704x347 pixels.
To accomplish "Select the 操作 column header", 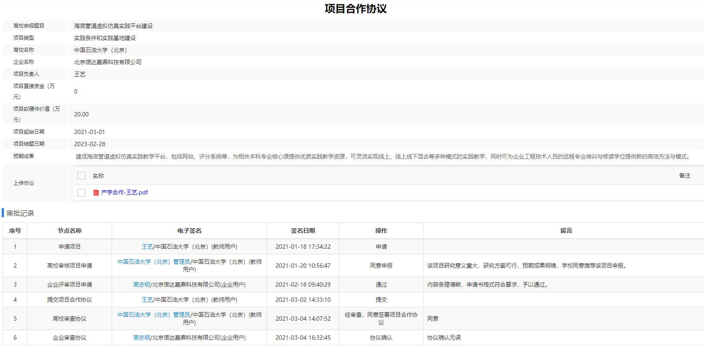I will tap(381, 231).
